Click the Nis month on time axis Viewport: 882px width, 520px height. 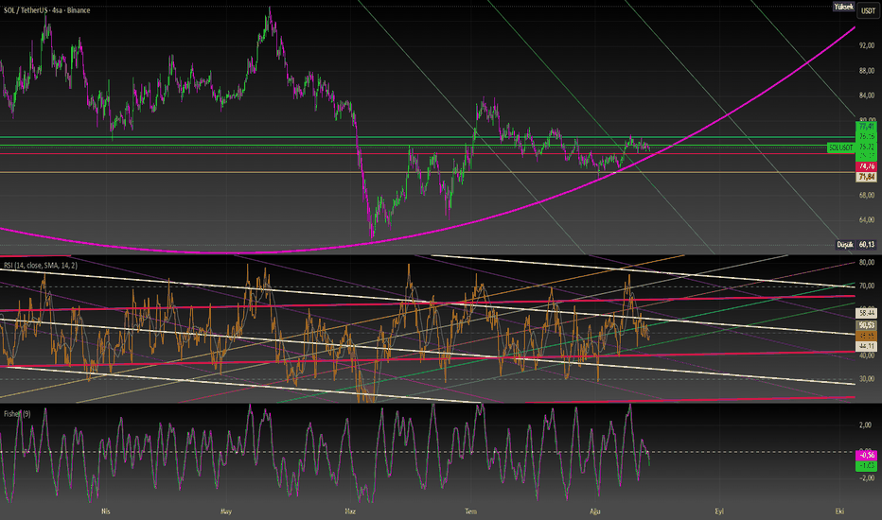pos(105,511)
